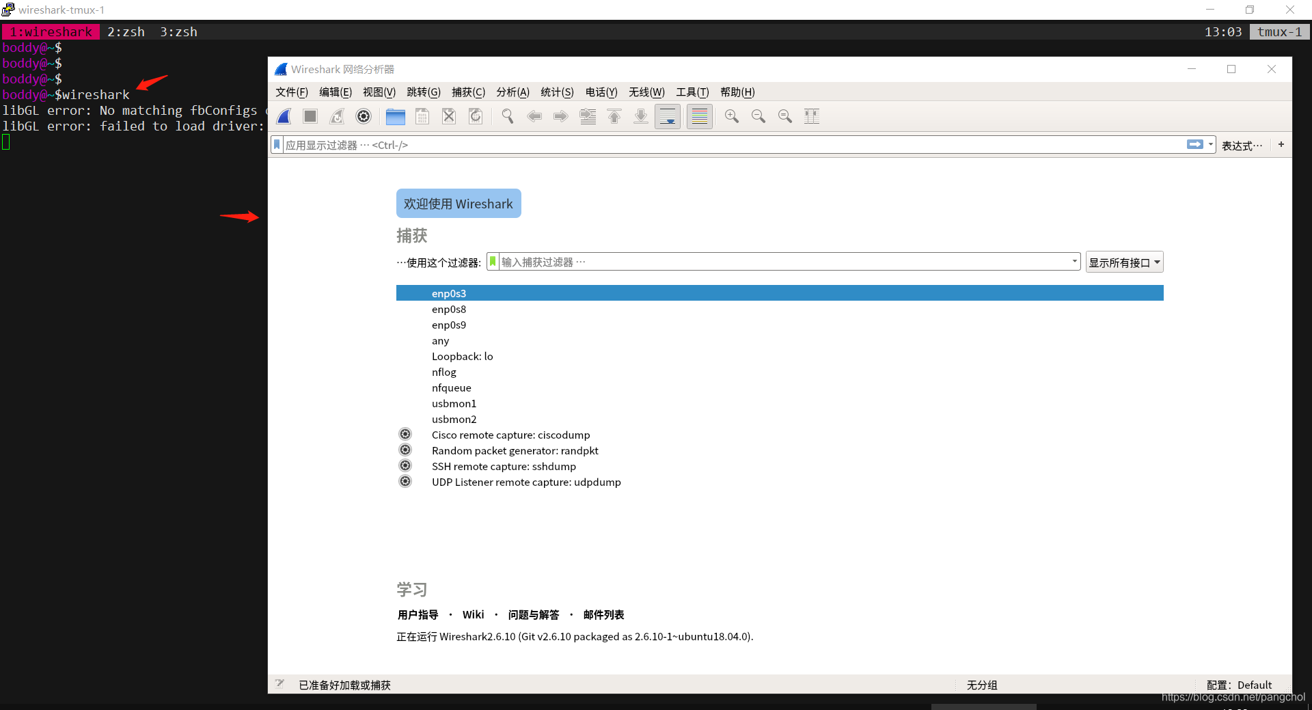Switch to tmux window 2:zsh
This screenshot has height=710, width=1312.
pyautogui.click(x=126, y=32)
